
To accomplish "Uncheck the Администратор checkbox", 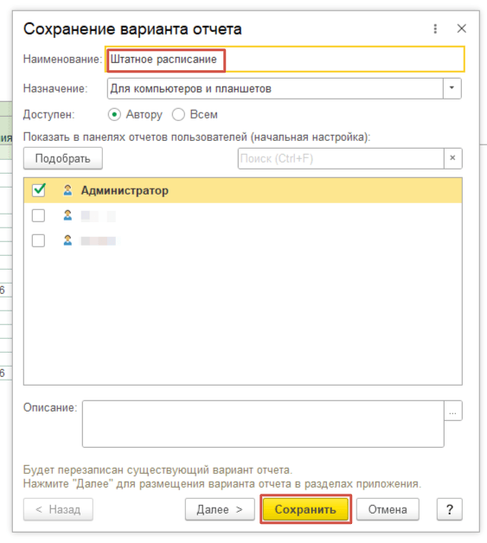I will click(38, 190).
